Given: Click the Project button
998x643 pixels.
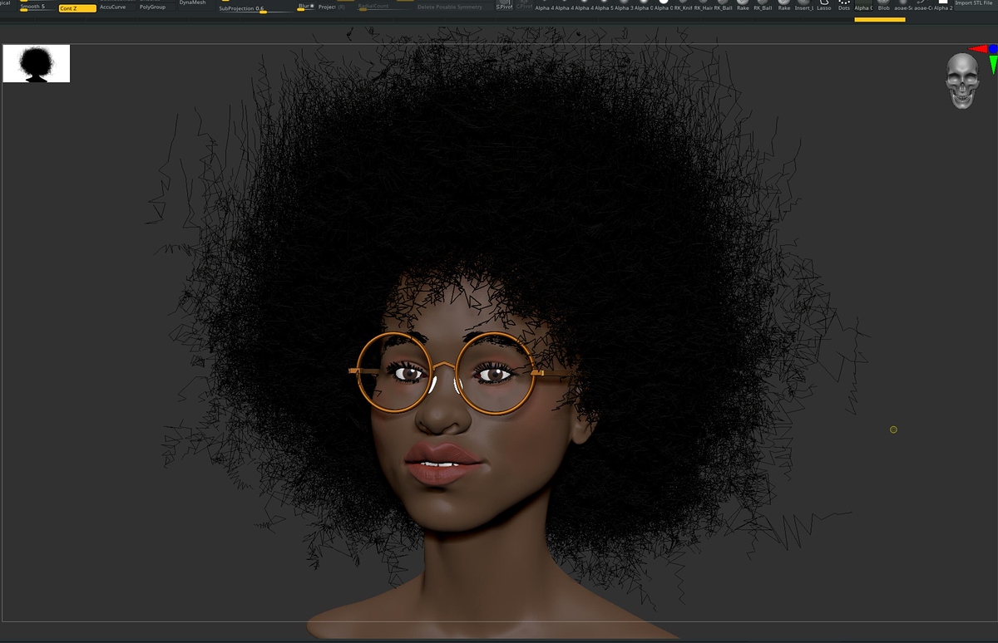Looking at the screenshot, I should (327, 7).
